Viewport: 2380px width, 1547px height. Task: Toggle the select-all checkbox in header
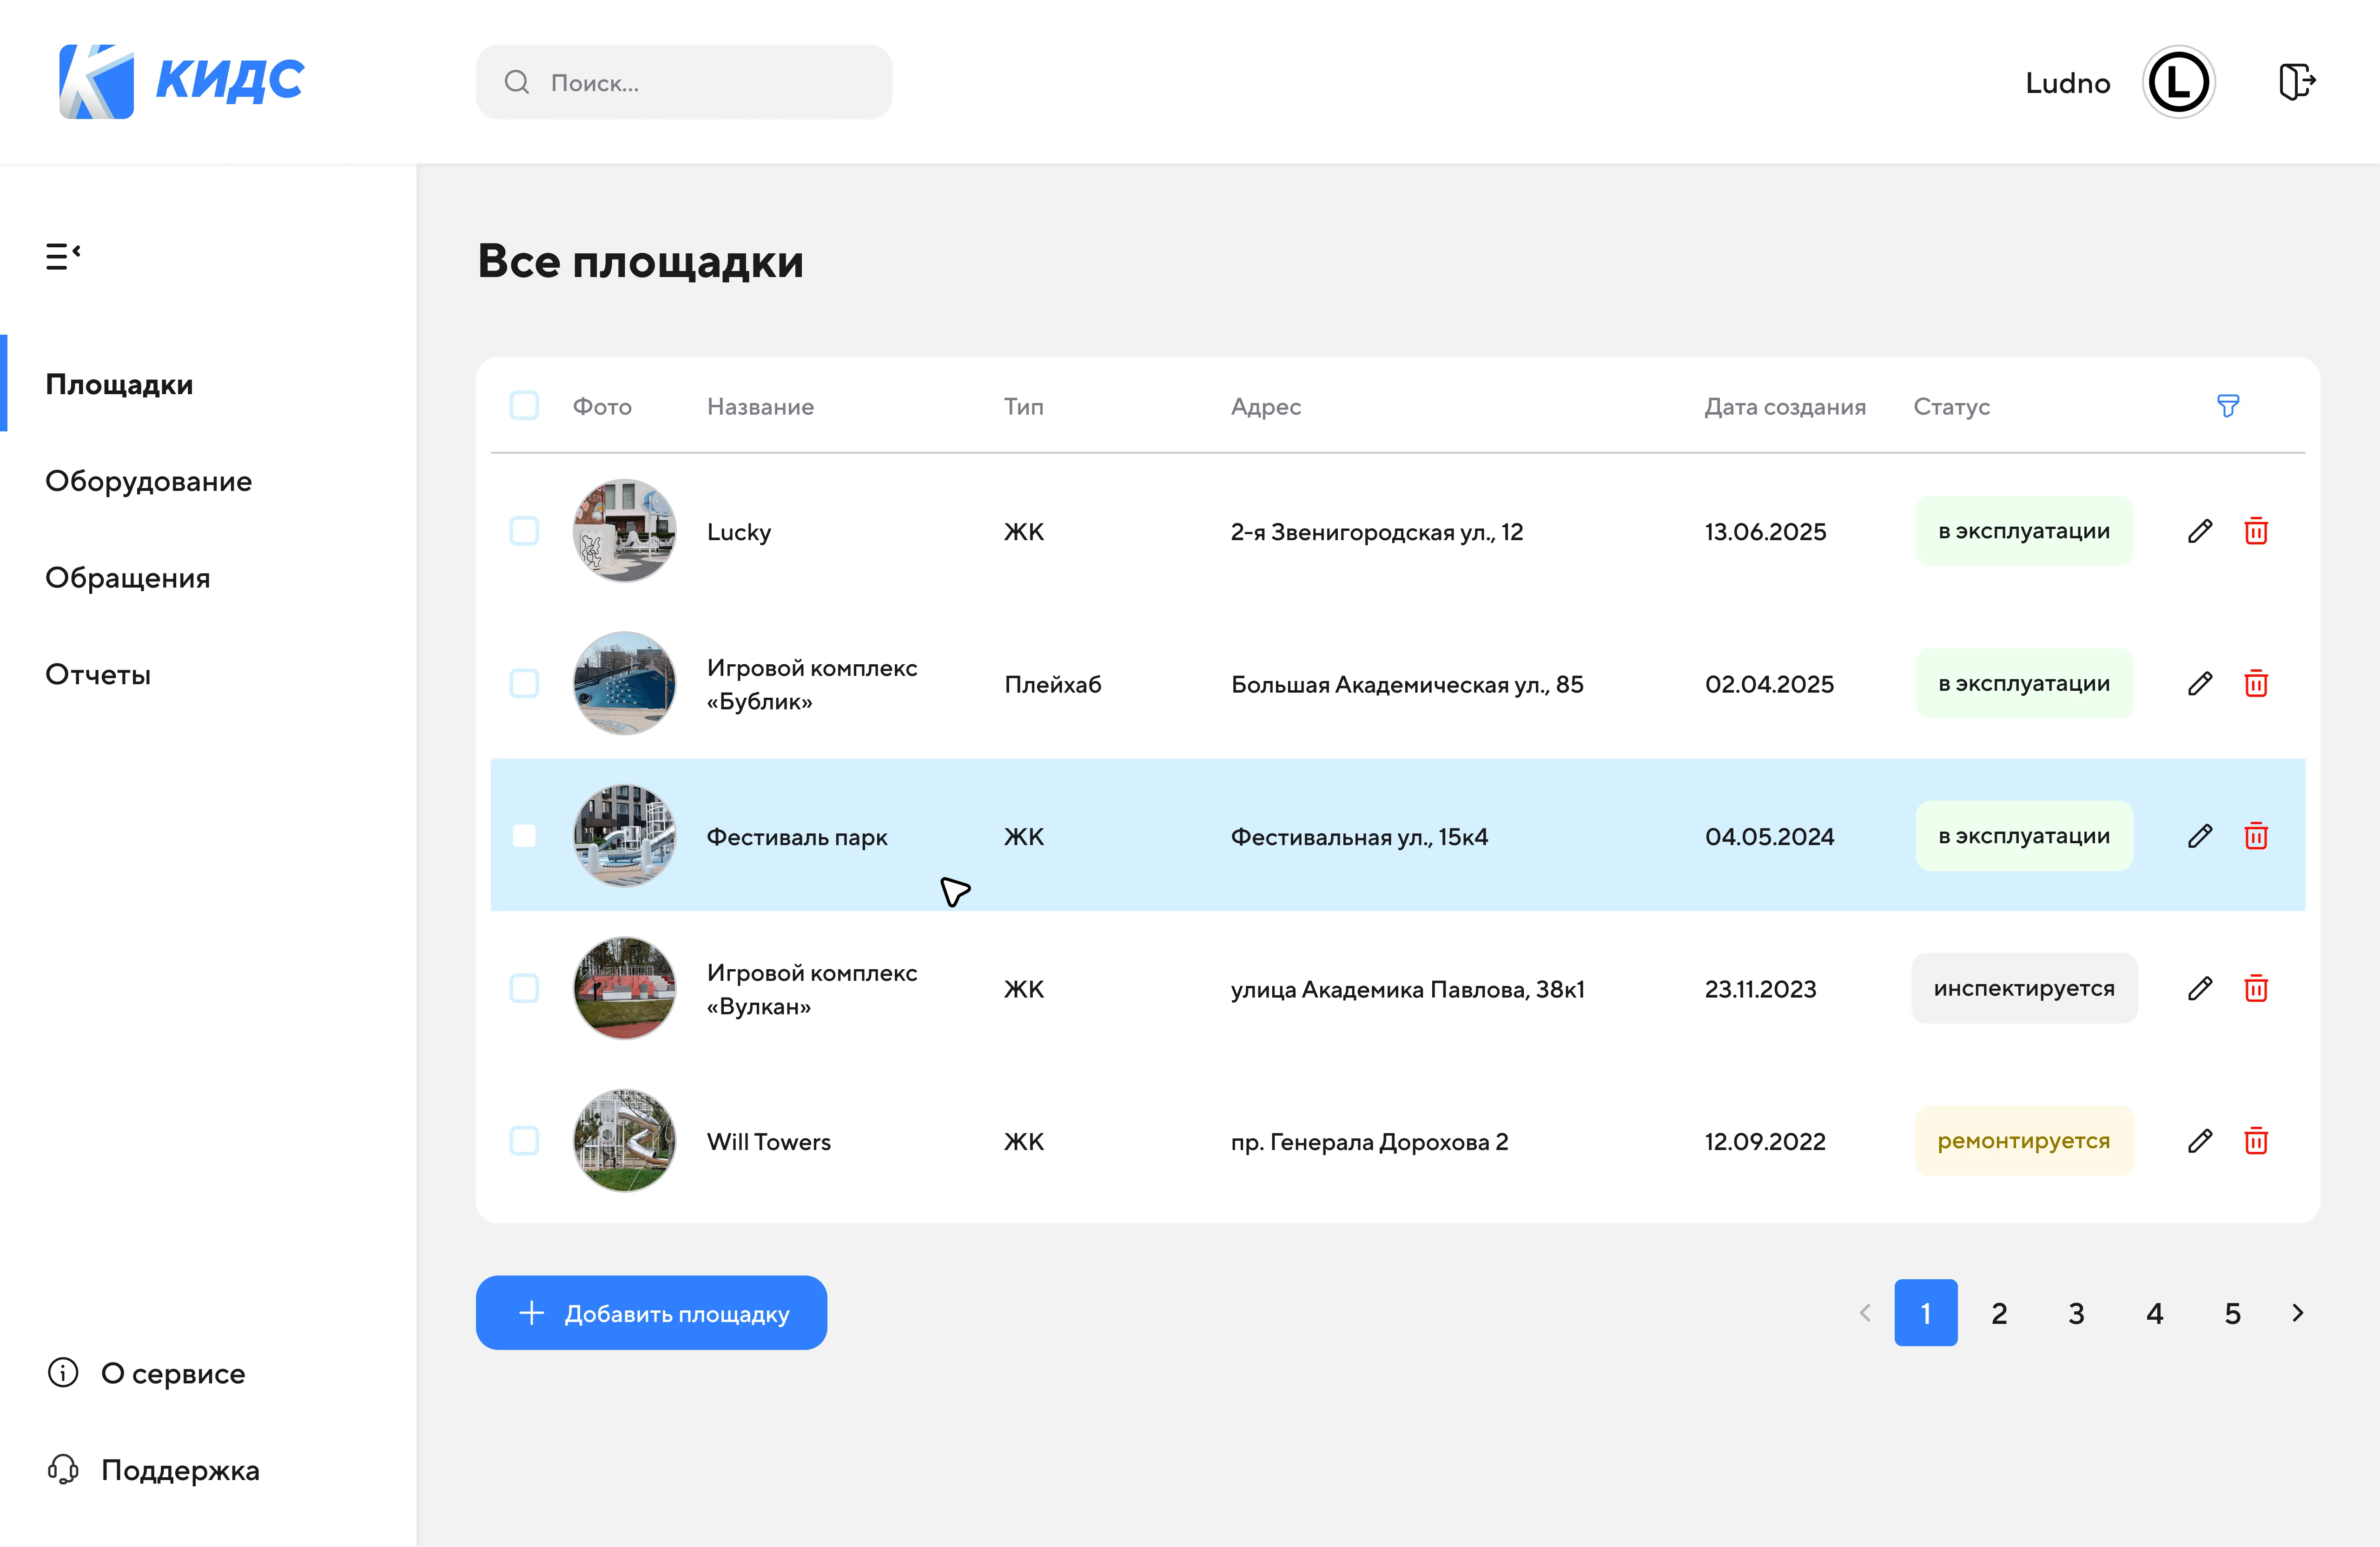tap(524, 405)
